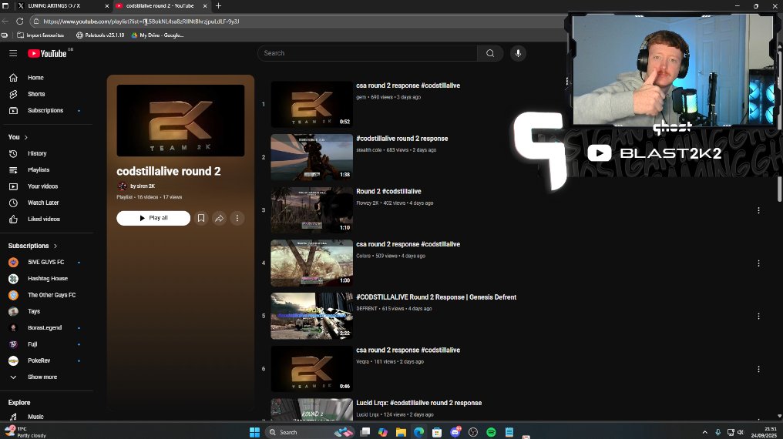
Task: View site information lock icon
Action: coord(36,22)
